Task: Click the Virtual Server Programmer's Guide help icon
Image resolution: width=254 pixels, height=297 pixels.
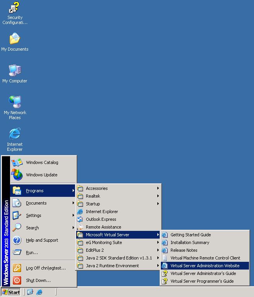Action: point(165,281)
